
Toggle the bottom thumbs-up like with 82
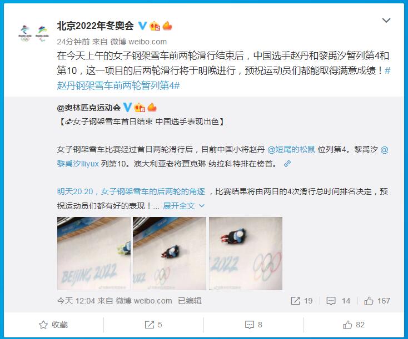[354, 325]
